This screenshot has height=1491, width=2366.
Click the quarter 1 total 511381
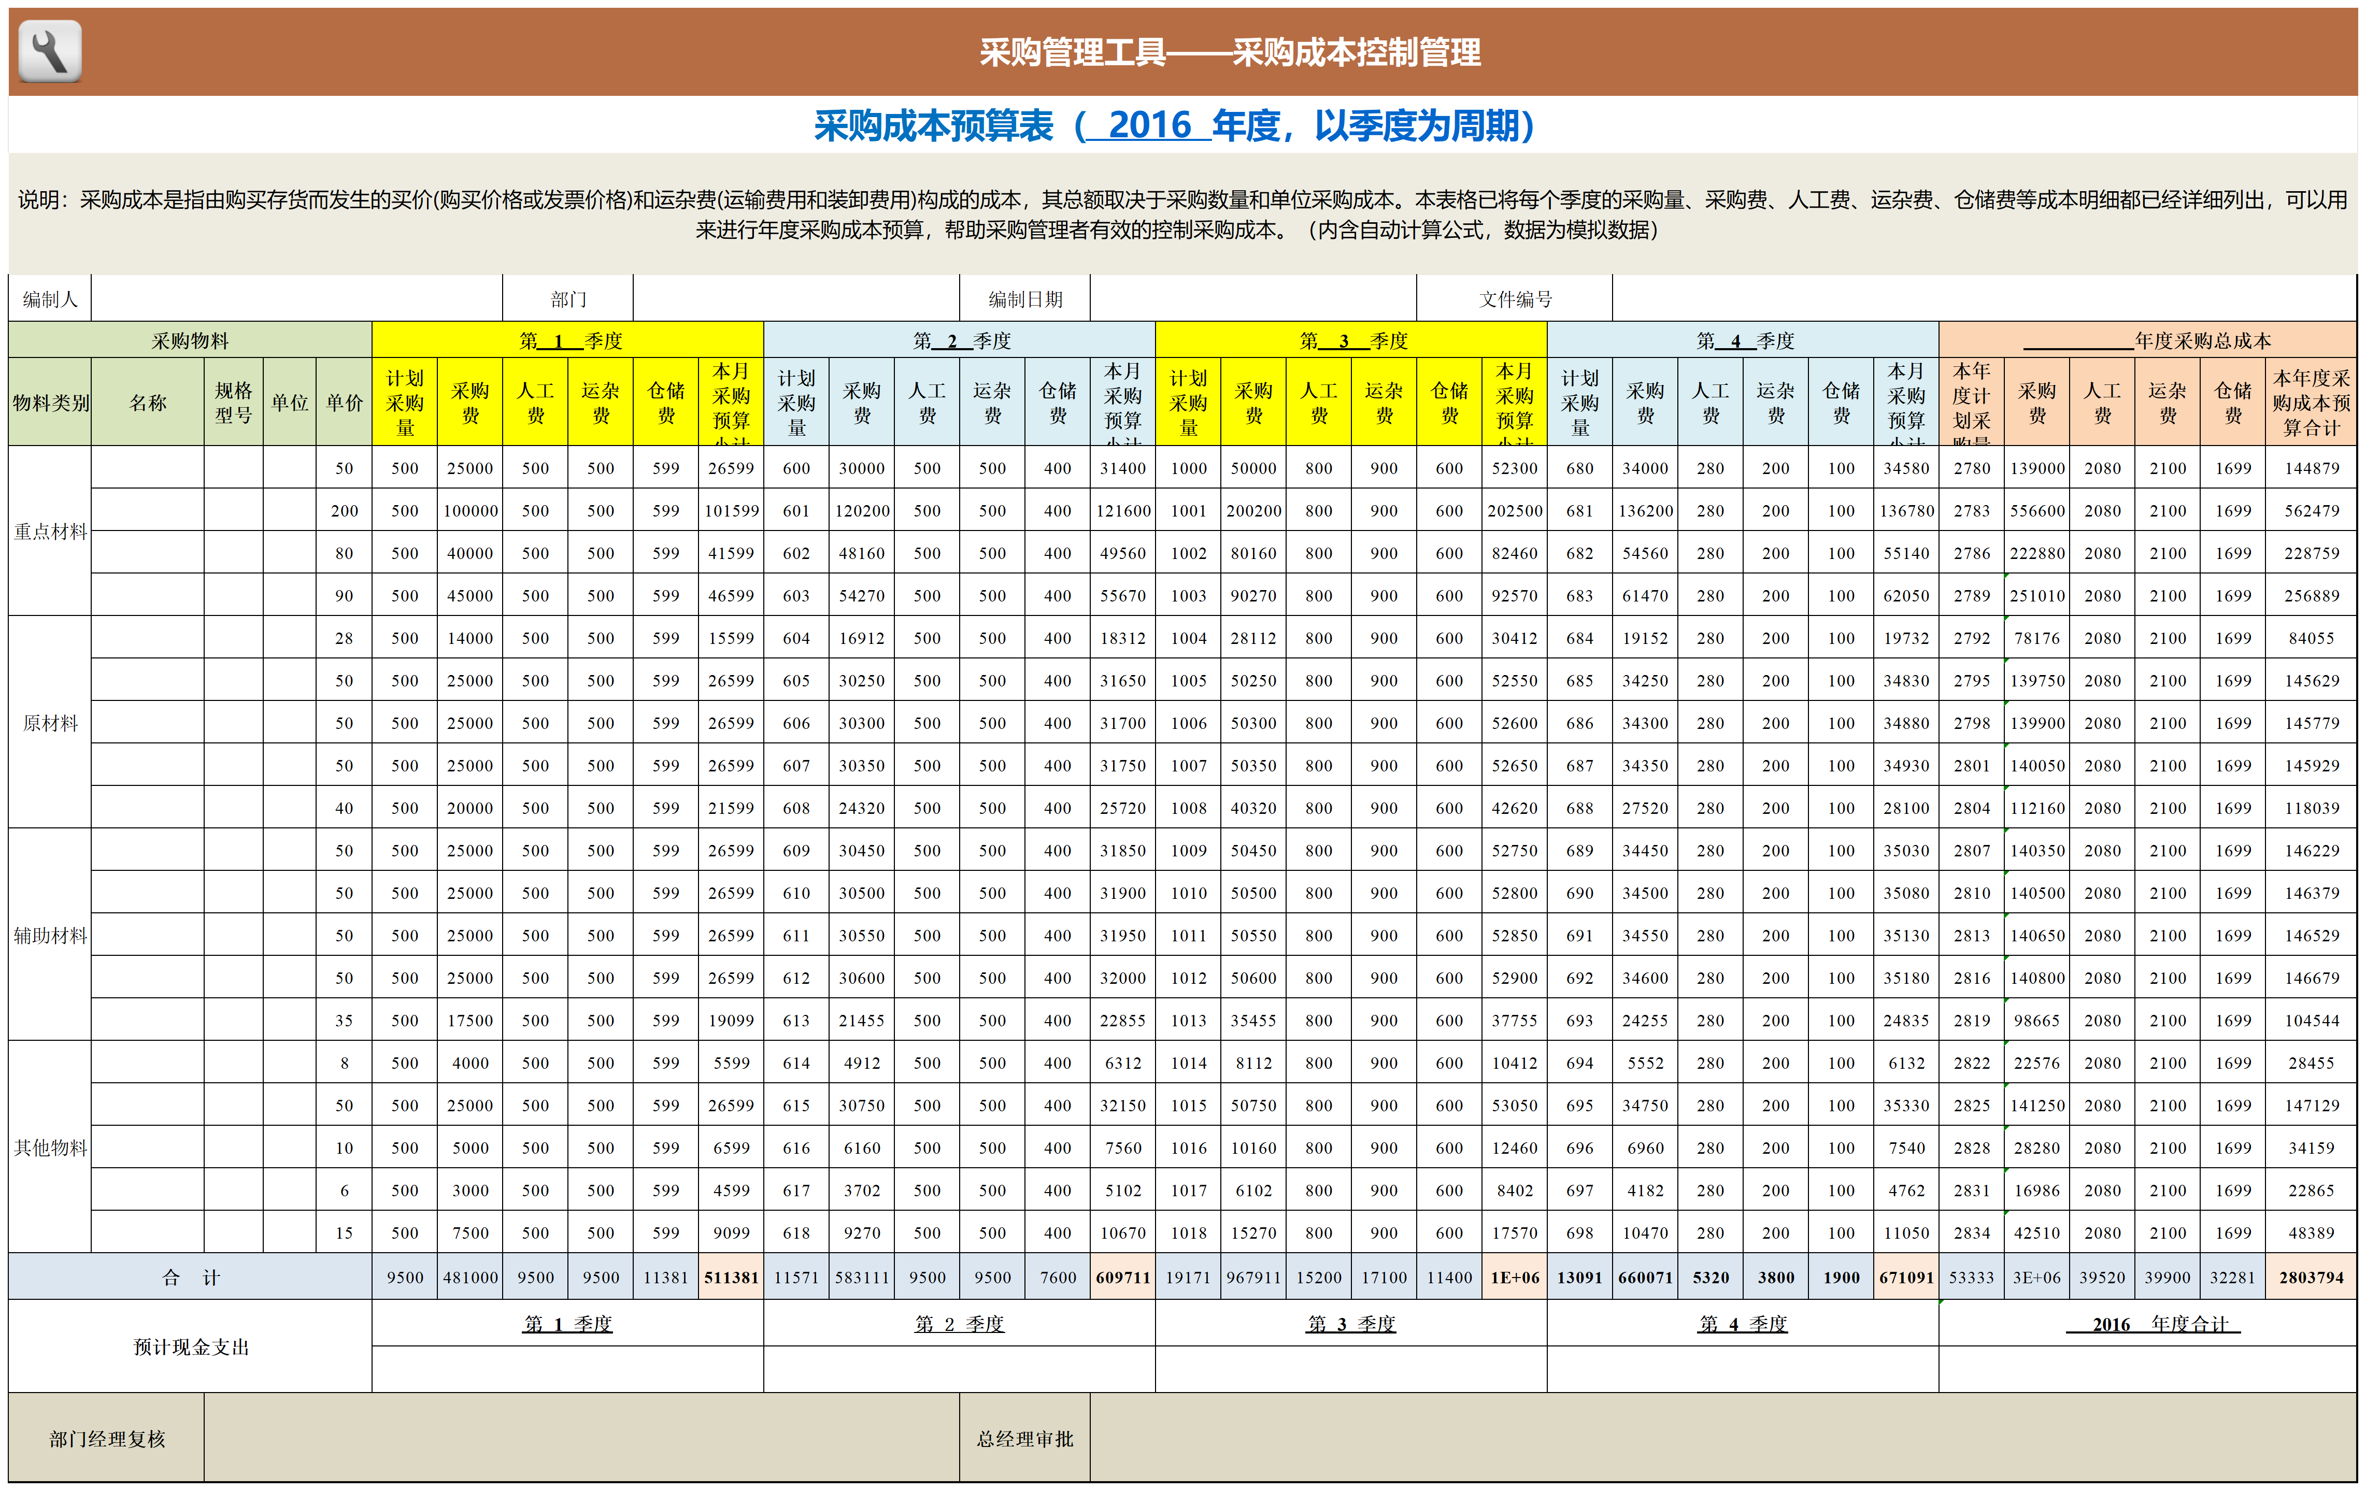point(731,1277)
